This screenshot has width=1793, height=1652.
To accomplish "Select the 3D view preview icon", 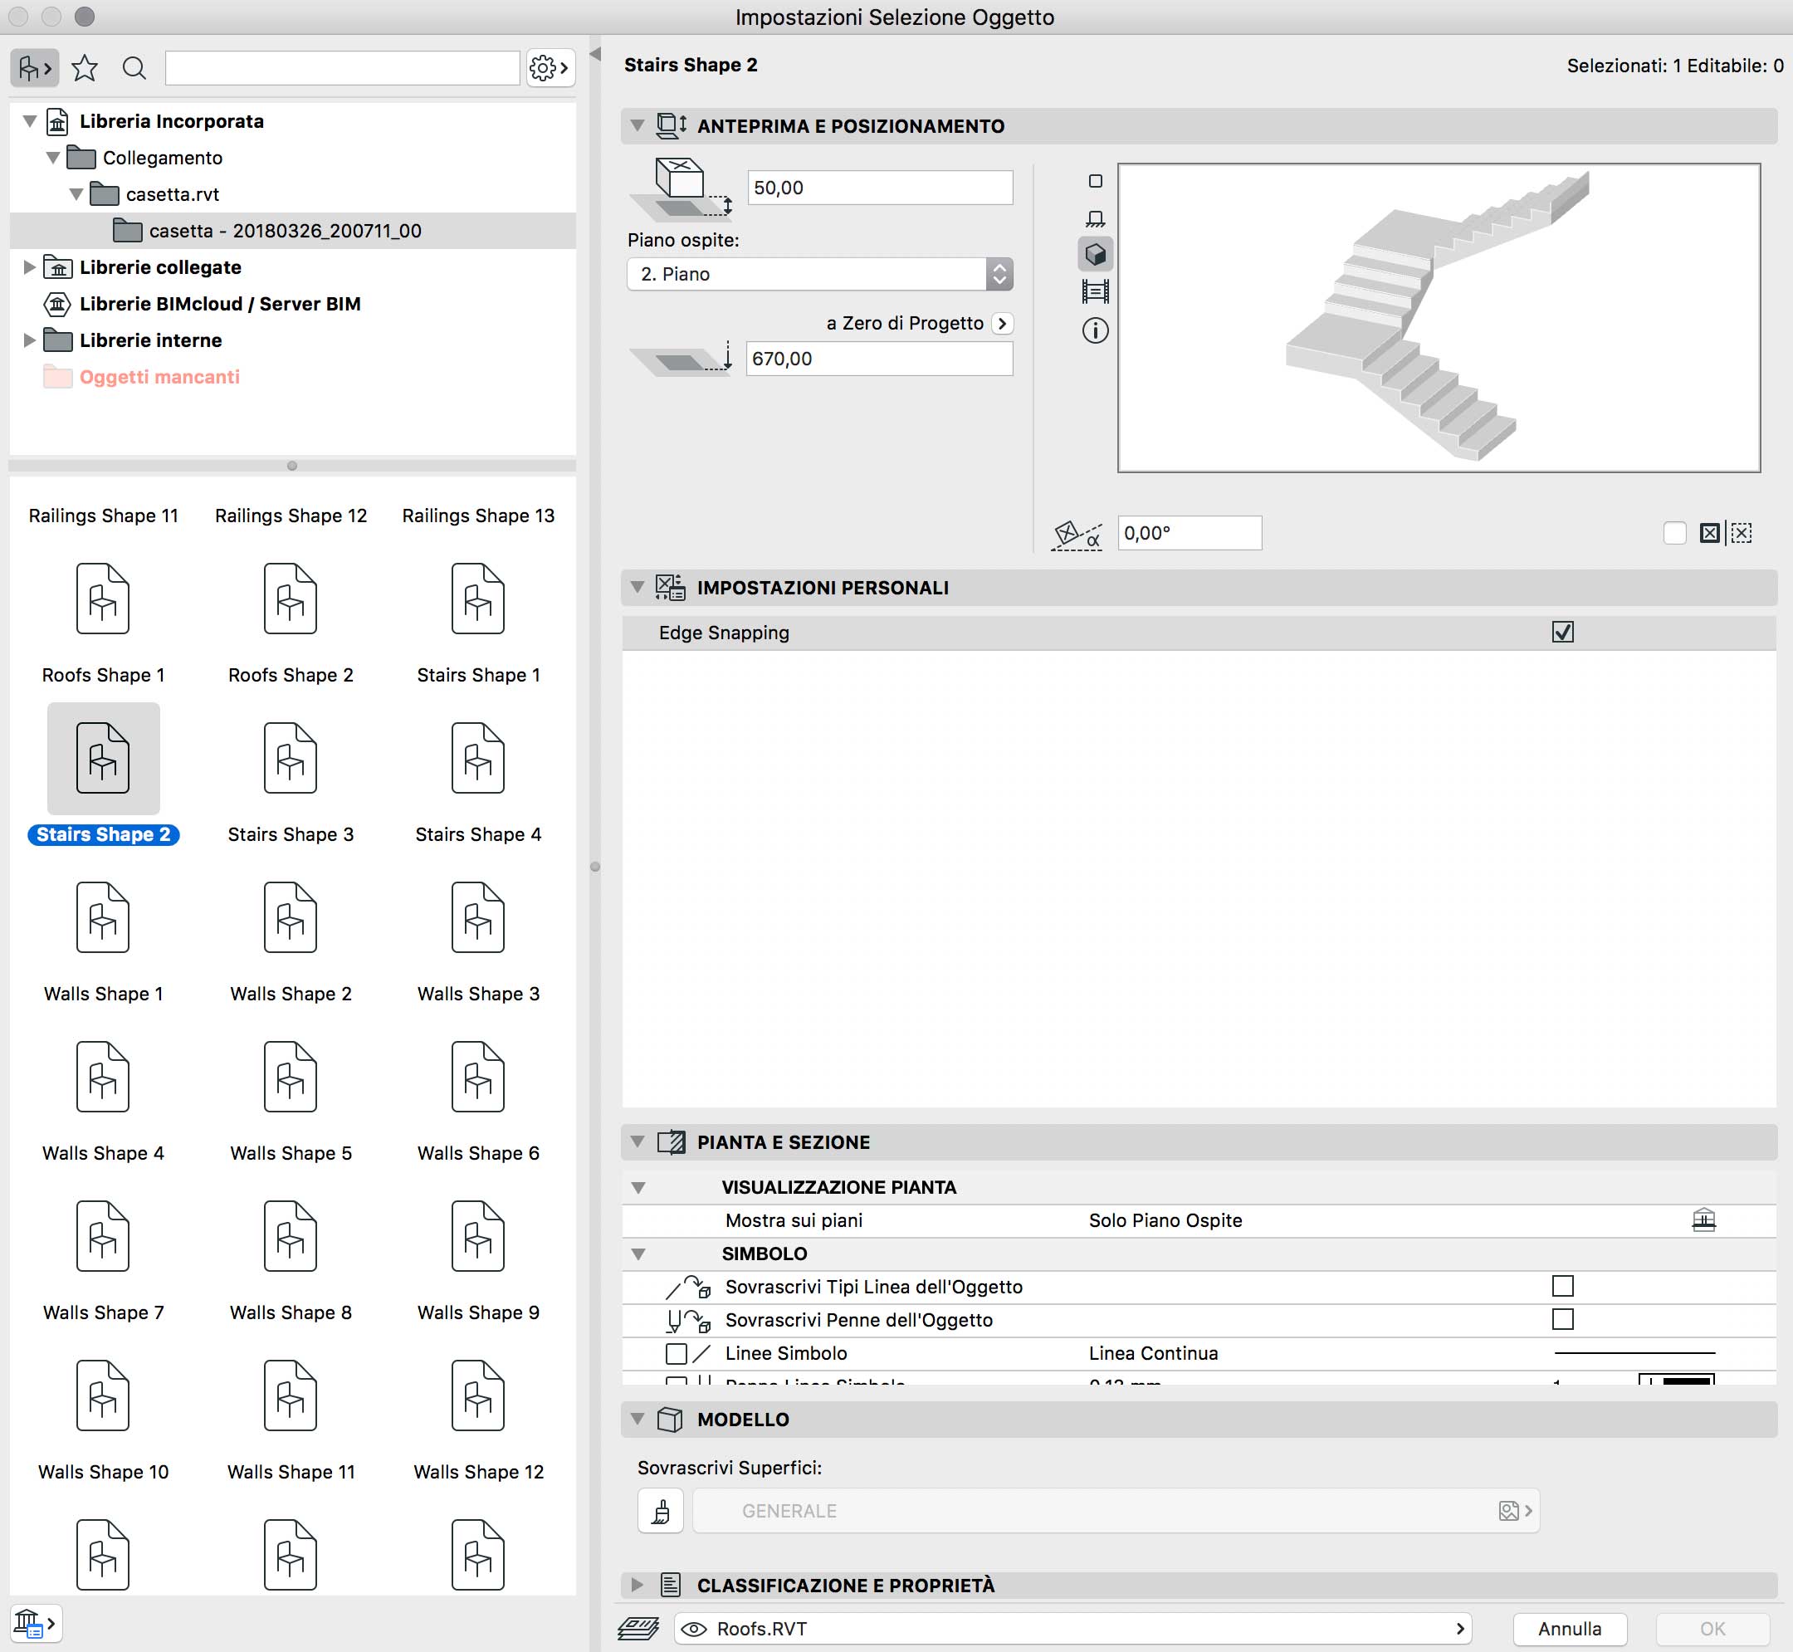I will pyautogui.click(x=1095, y=255).
